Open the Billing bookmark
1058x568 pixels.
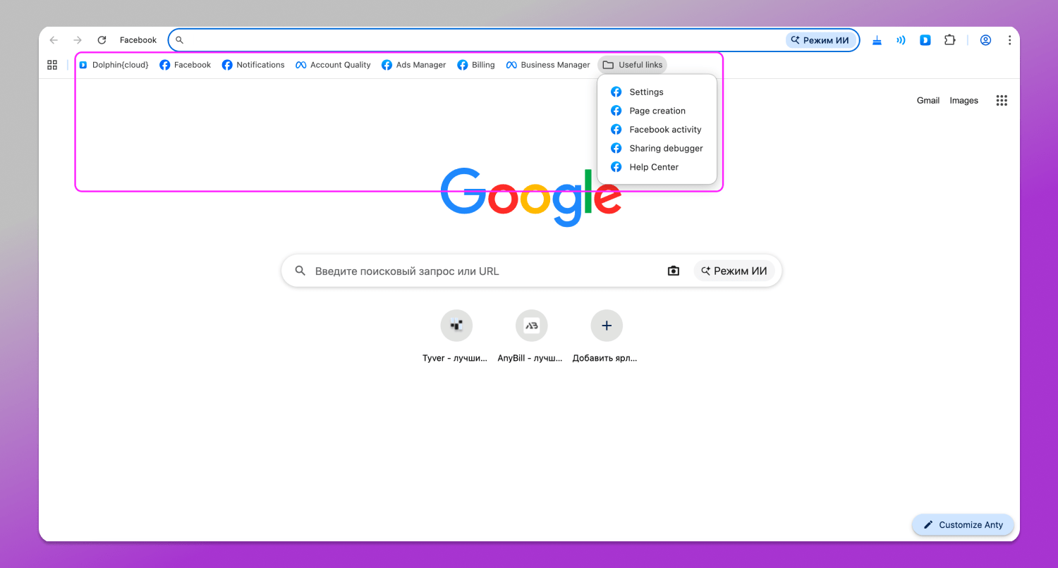coord(476,65)
